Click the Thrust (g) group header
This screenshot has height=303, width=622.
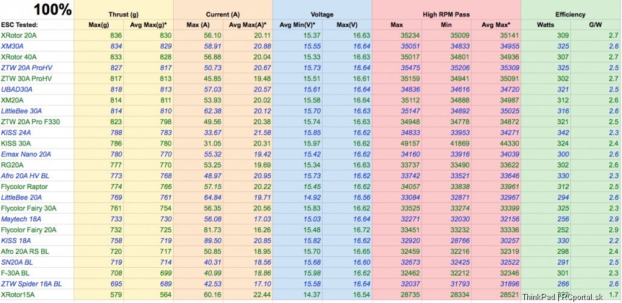point(123,15)
